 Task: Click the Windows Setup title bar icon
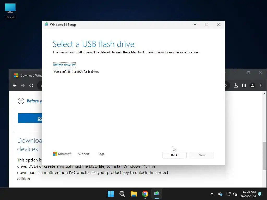tap(46, 24)
